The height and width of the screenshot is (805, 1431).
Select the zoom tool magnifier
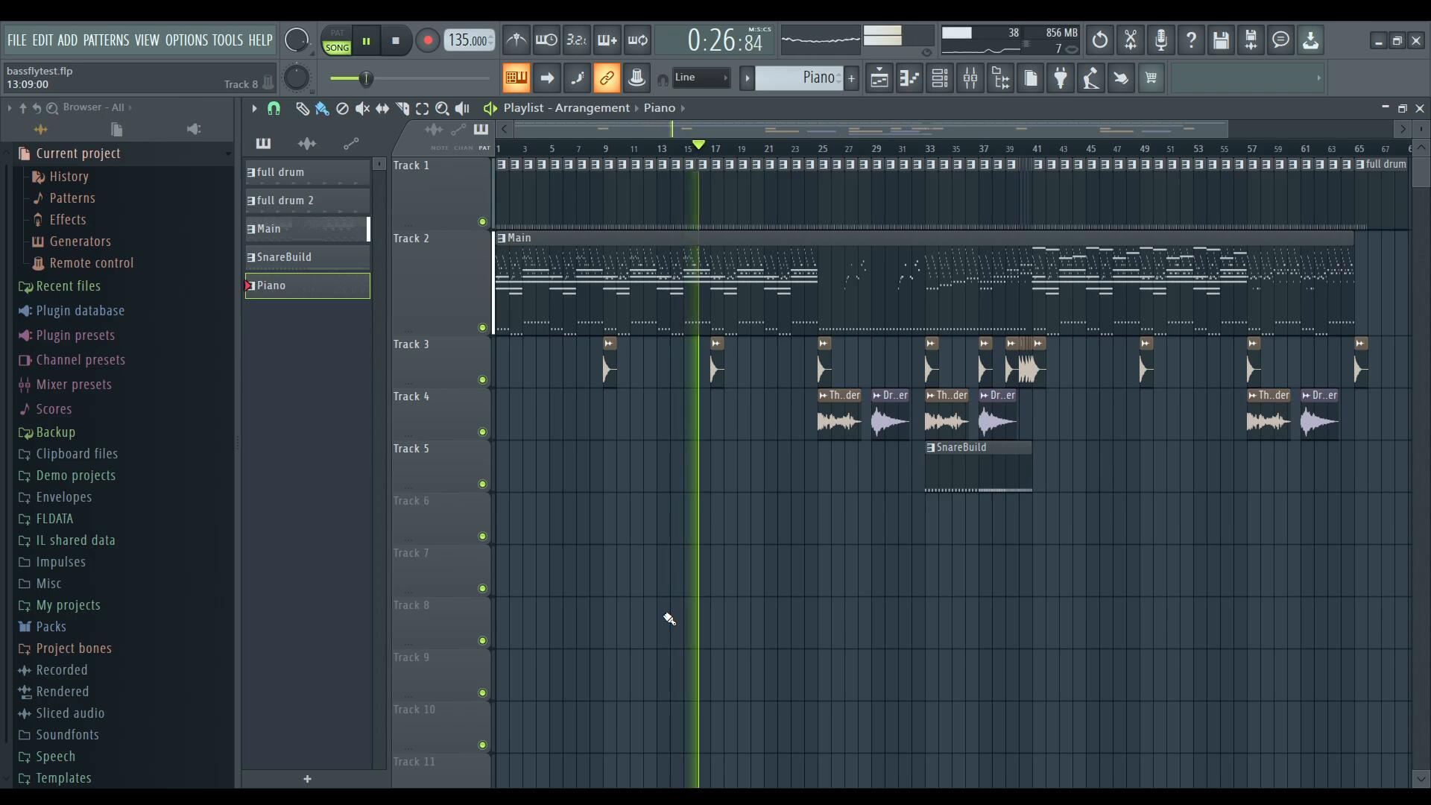[x=442, y=109]
